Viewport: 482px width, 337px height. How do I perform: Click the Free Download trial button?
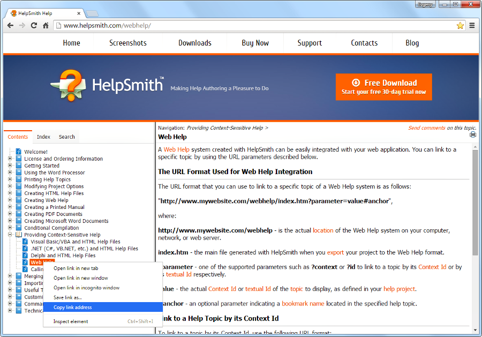pos(383,87)
